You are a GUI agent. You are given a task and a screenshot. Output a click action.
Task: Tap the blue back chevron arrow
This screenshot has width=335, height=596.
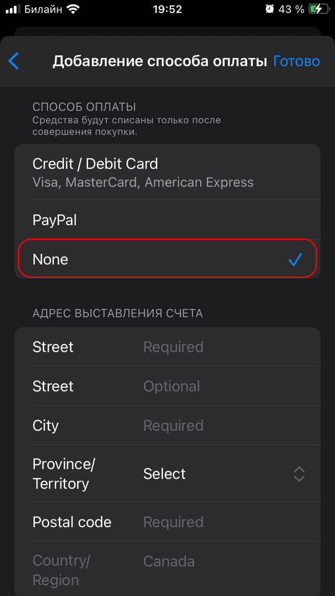[14, 61]
